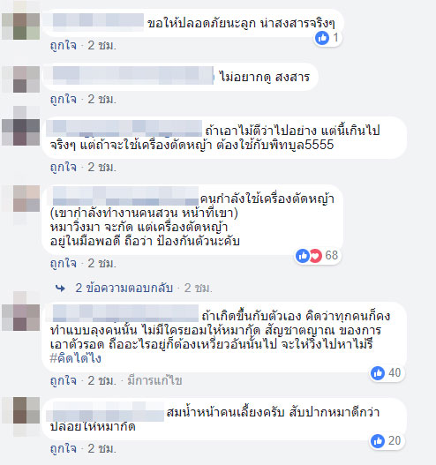Screen dimensions: 436x465
Task: Open reactions with like and heart showing 68
Action: tap(318, 255)
